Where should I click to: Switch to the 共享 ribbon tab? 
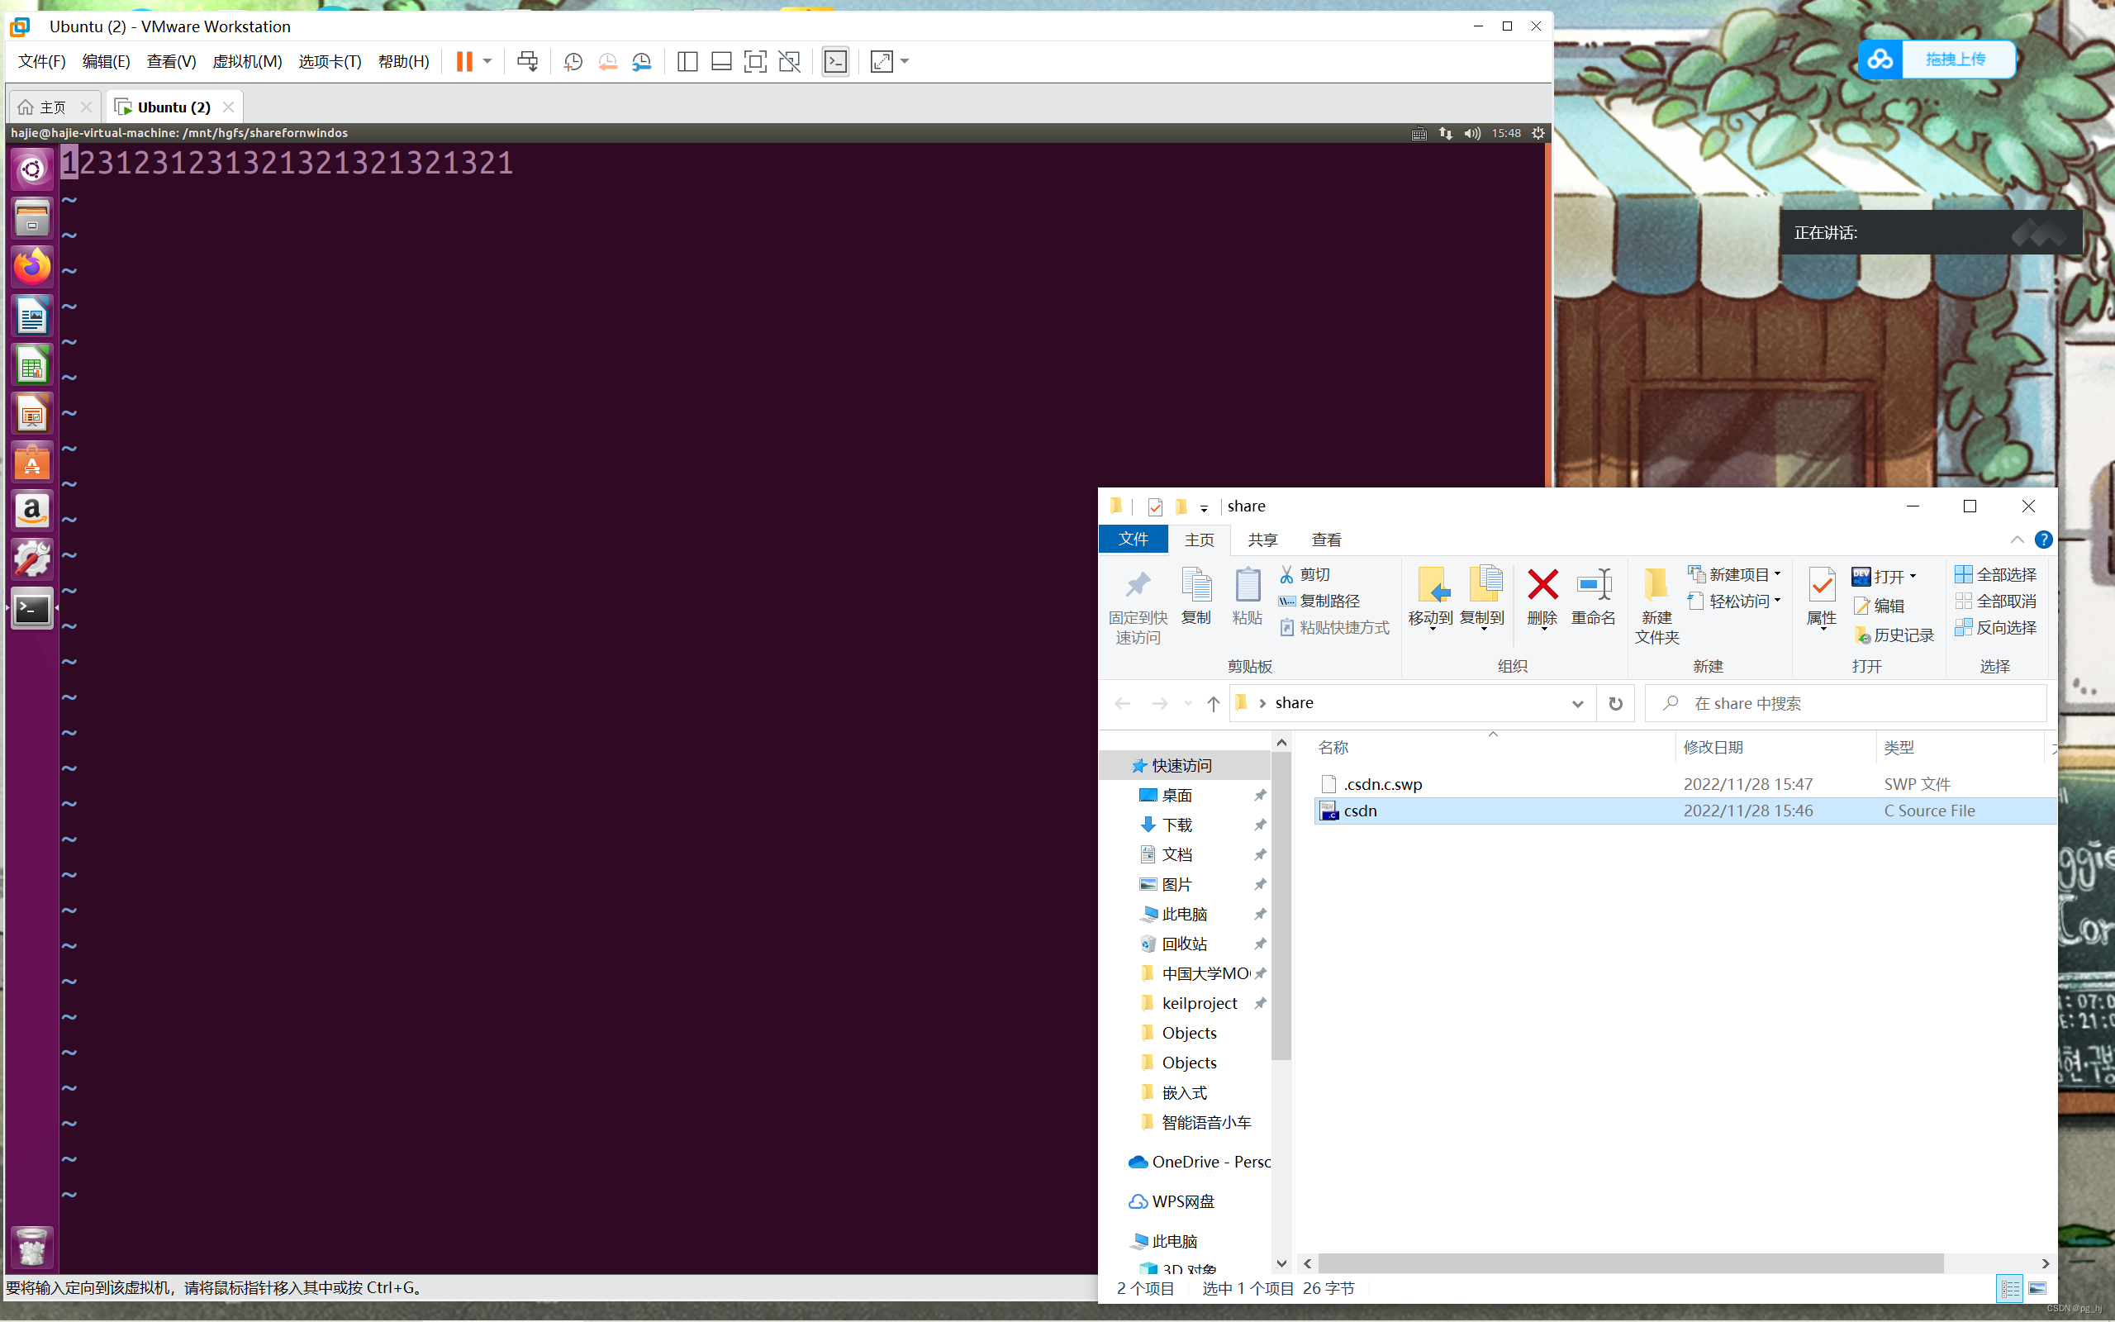point(1262,540)
